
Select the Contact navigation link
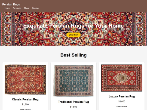[36, 8]
